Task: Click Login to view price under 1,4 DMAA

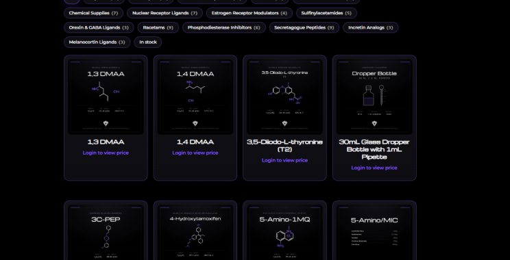Action: (195, 153)
